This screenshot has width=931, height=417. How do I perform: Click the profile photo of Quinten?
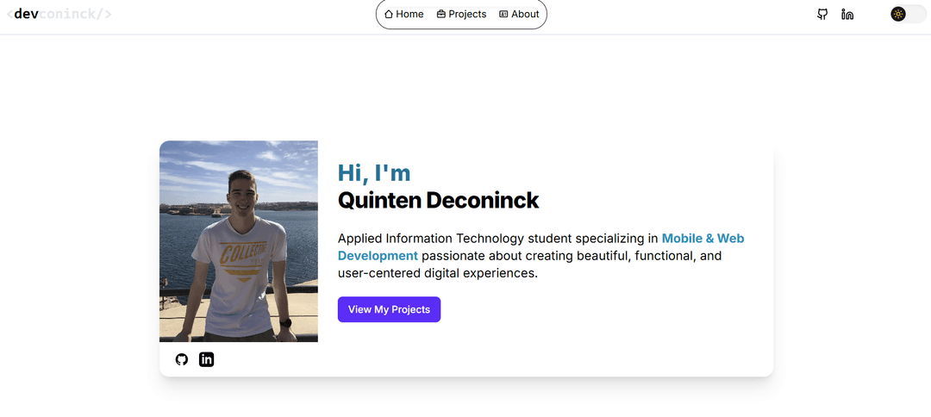pos(239,241)
